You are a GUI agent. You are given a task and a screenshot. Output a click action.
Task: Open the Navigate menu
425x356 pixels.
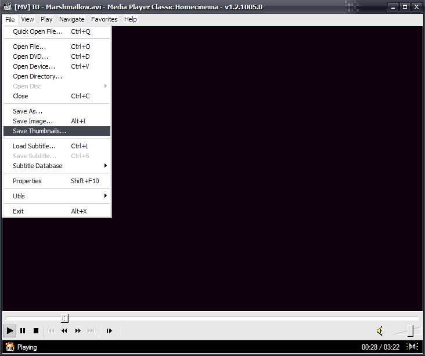click(72, 19)
